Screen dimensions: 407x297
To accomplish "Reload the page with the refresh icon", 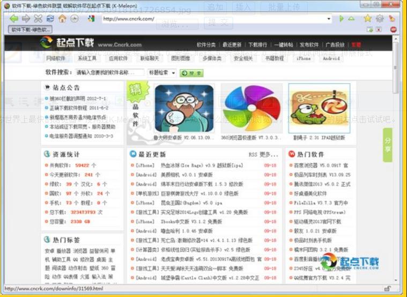I will point(50,18).
